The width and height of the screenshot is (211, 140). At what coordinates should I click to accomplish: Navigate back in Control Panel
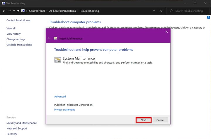coord(4,11)
